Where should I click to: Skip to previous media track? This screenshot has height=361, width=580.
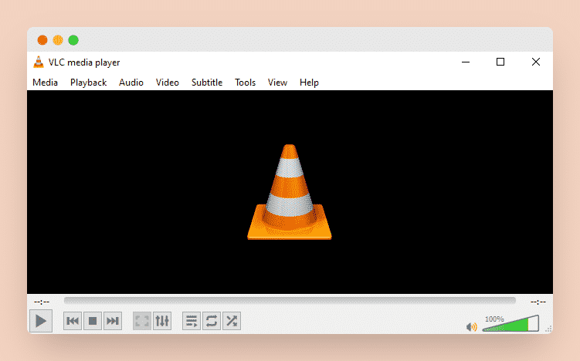[73, 321]
